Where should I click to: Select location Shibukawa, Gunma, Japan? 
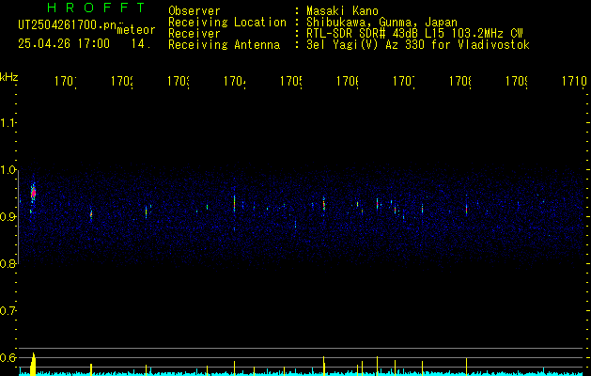[381, 23]
